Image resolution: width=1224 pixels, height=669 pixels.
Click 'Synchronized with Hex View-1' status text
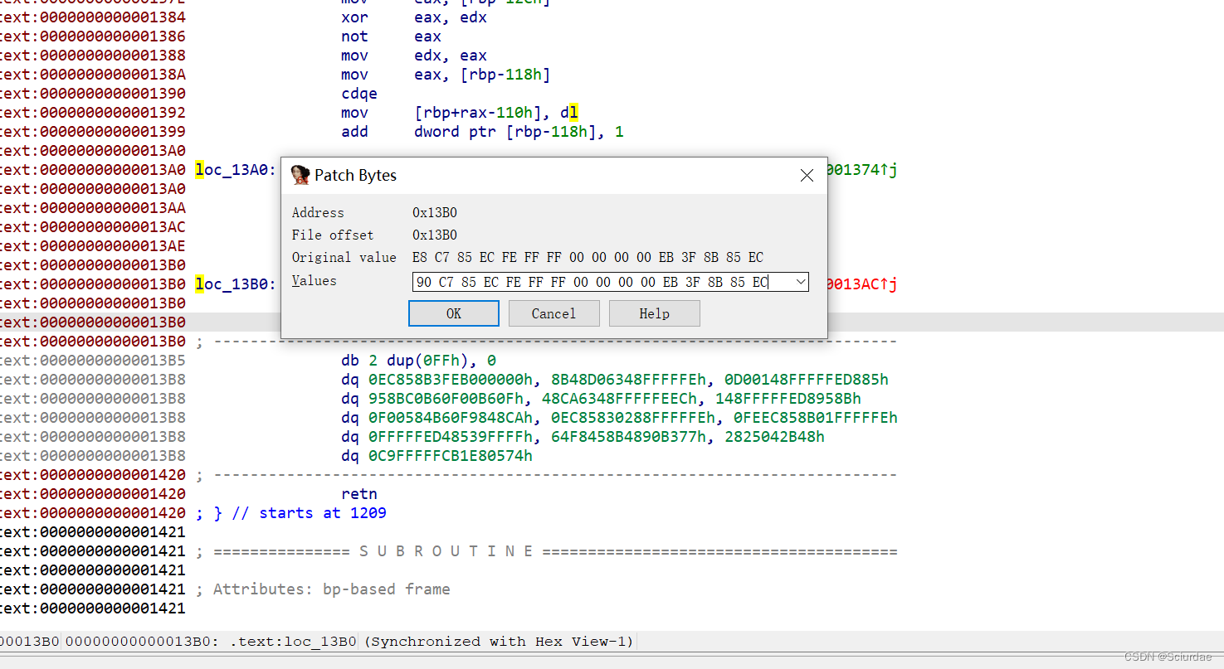click(498, 642)
